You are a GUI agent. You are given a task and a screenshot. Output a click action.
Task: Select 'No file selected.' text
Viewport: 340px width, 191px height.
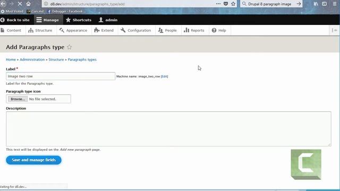(42, 99)
